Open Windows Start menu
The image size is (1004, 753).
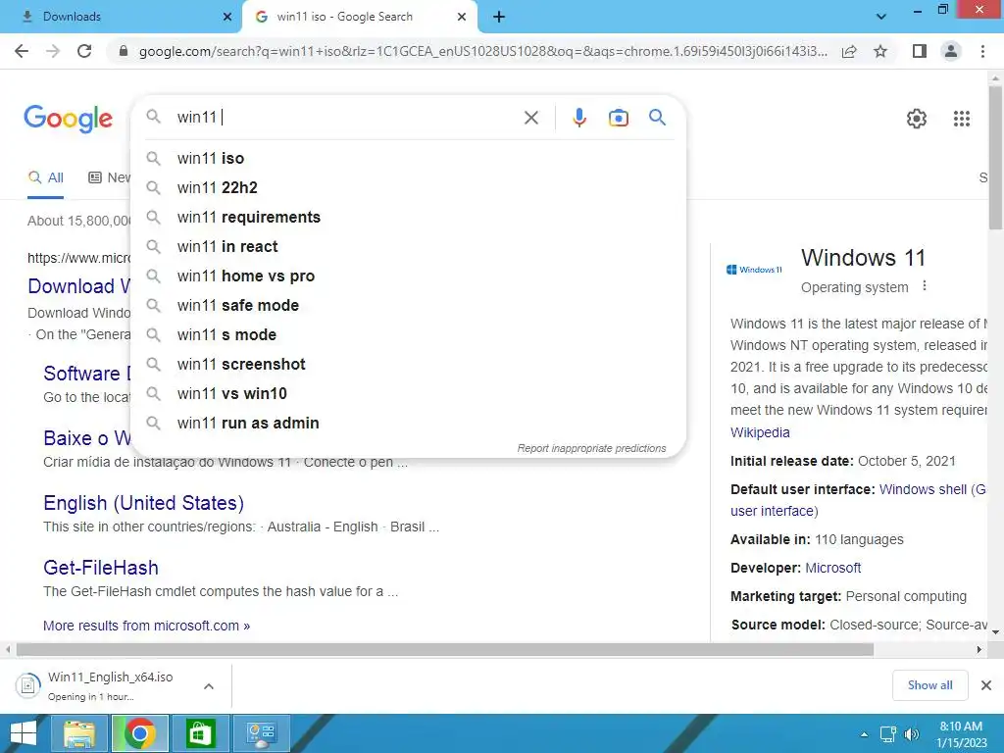pos(24,733)
